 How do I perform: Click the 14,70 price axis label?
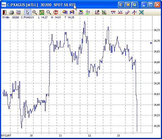pos(157,41)
